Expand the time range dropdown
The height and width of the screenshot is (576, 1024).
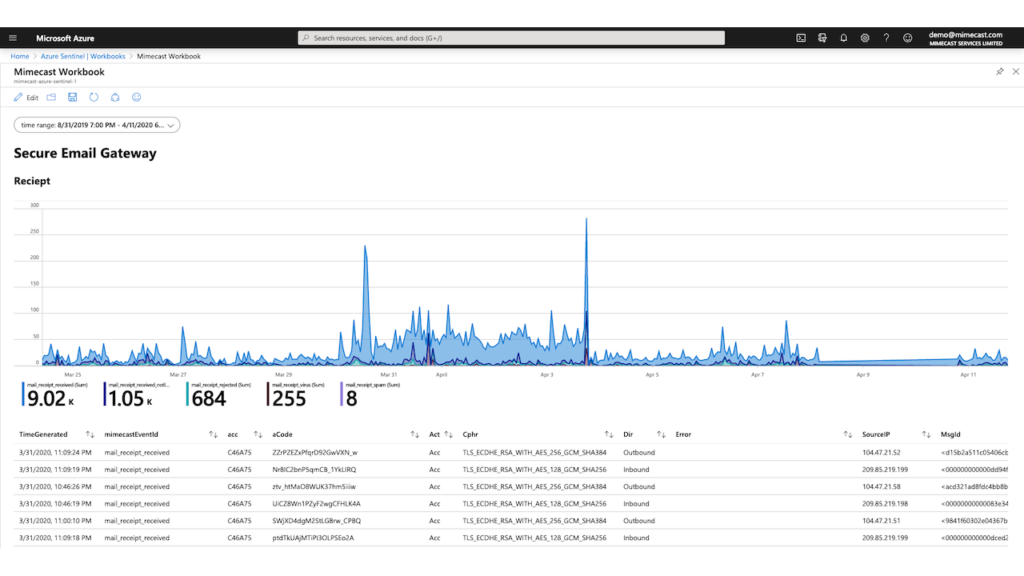click(97, 125)
